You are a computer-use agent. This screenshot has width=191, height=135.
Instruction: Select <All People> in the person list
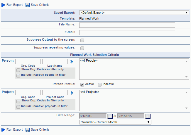[89, 60]
